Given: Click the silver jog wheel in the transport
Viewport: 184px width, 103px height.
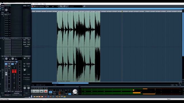Looking at the screenshot, I should tap(75, 92).
